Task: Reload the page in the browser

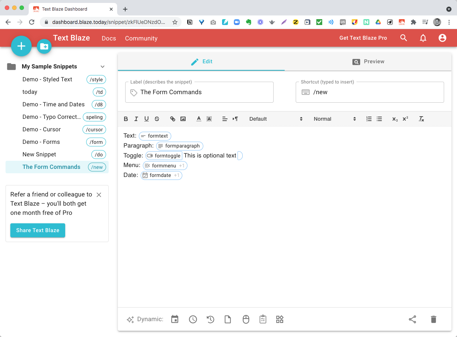Action: 32,22
